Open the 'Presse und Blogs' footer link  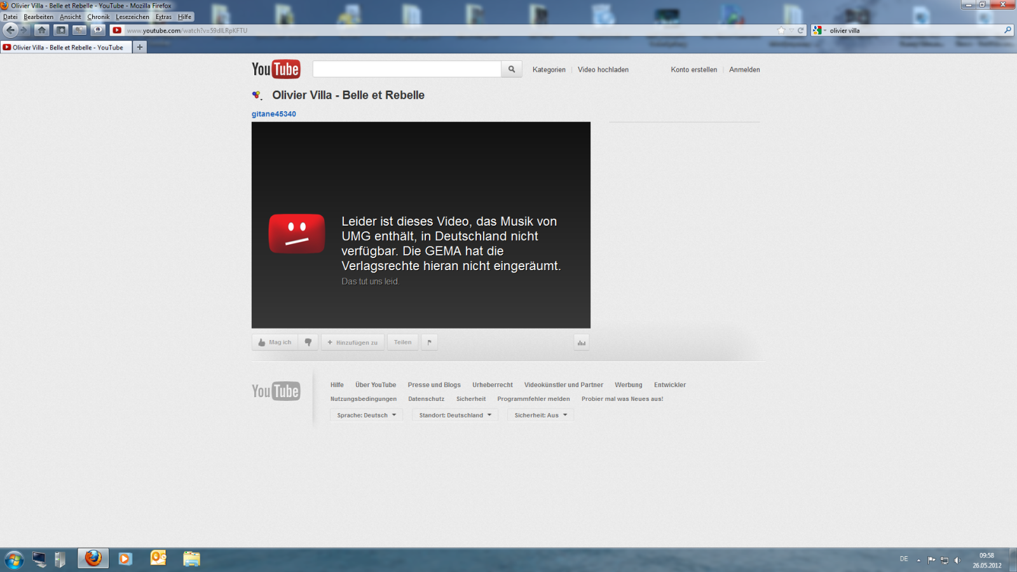tap(434, 385)
